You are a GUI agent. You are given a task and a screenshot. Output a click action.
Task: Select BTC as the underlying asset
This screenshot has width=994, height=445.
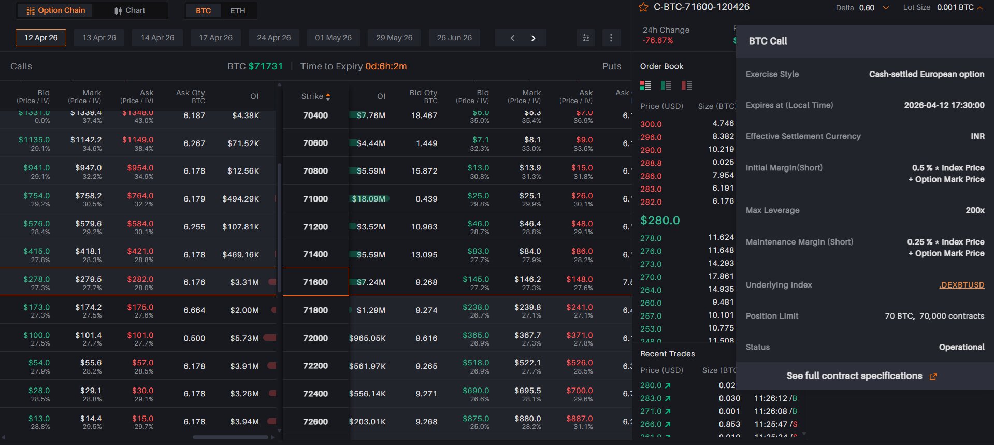[x=203, y=10]
